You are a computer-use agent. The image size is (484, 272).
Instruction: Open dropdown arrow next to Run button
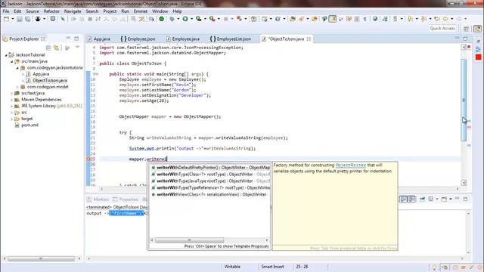click(x=191, y=19)
